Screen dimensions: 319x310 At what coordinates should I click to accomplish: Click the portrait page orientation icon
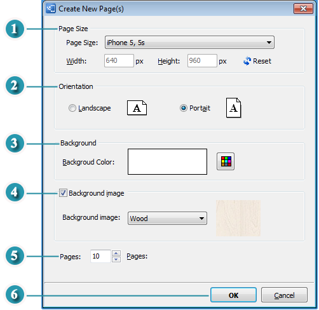coord(233,107)
